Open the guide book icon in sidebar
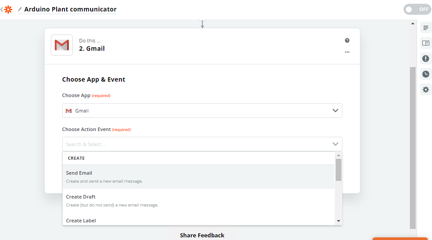 [x=425, y=43]
